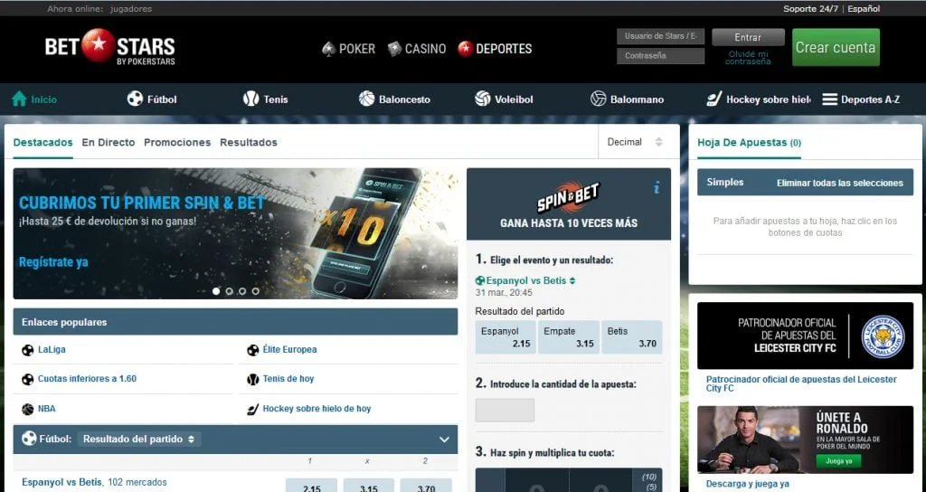Open the Cristiano Ronaldo poker promo image
The width and height of the screenshot is (926, 492).
click(x=805, y=440)
